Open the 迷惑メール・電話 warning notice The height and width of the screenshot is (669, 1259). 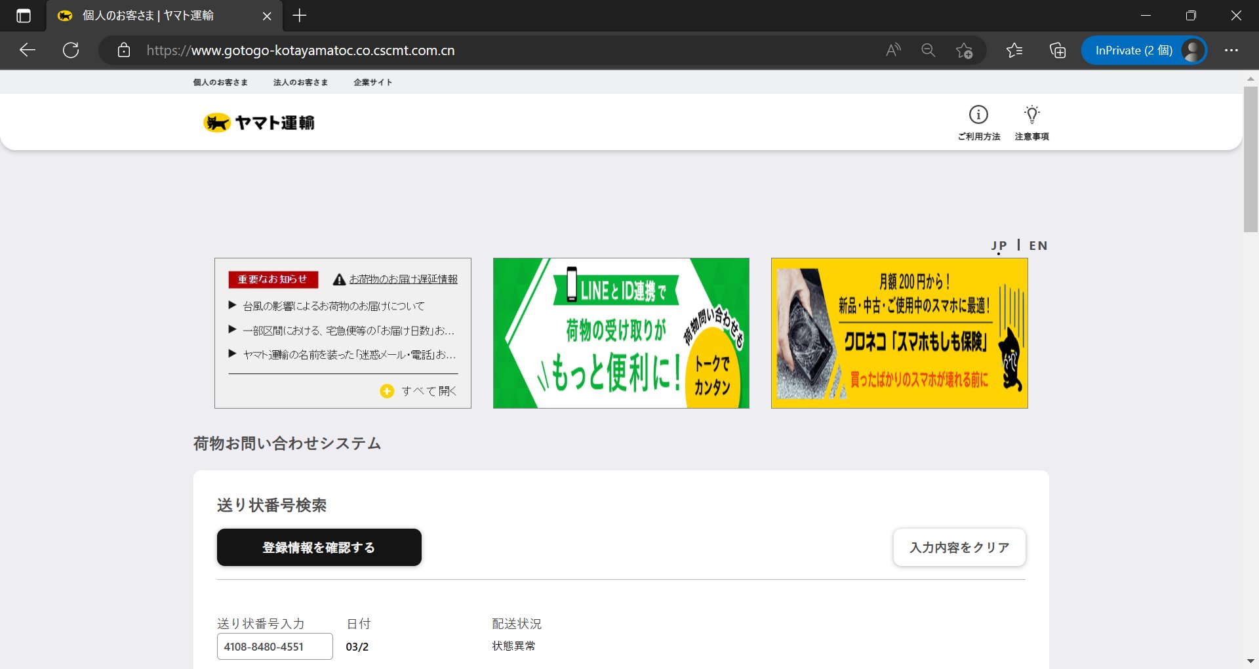(x=350, y=355)
